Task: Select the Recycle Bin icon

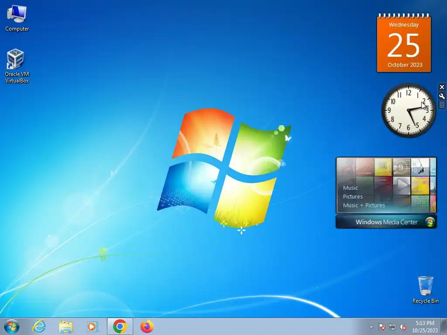Action: (425, 290)
